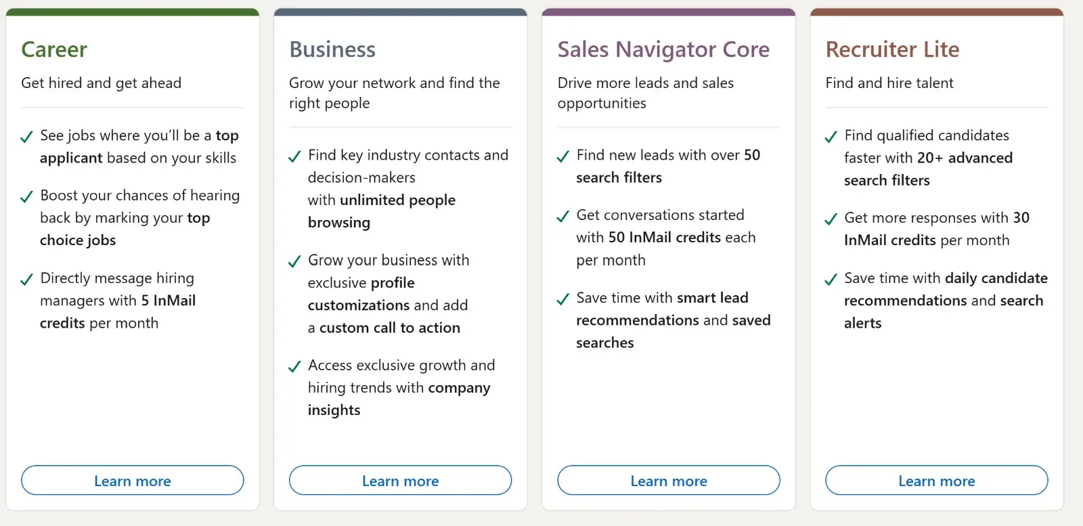Click checkmark beside custom call to action
1083x526 pixels.
point(294,261)
